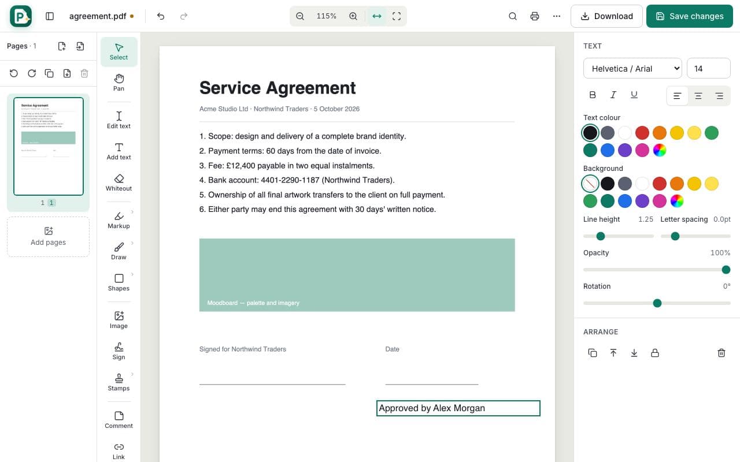Image resolution: width=740 pixels, height=462 pixels.
Task: Open the more options menu
Action: pyautogui.click(x=557, y=16)
